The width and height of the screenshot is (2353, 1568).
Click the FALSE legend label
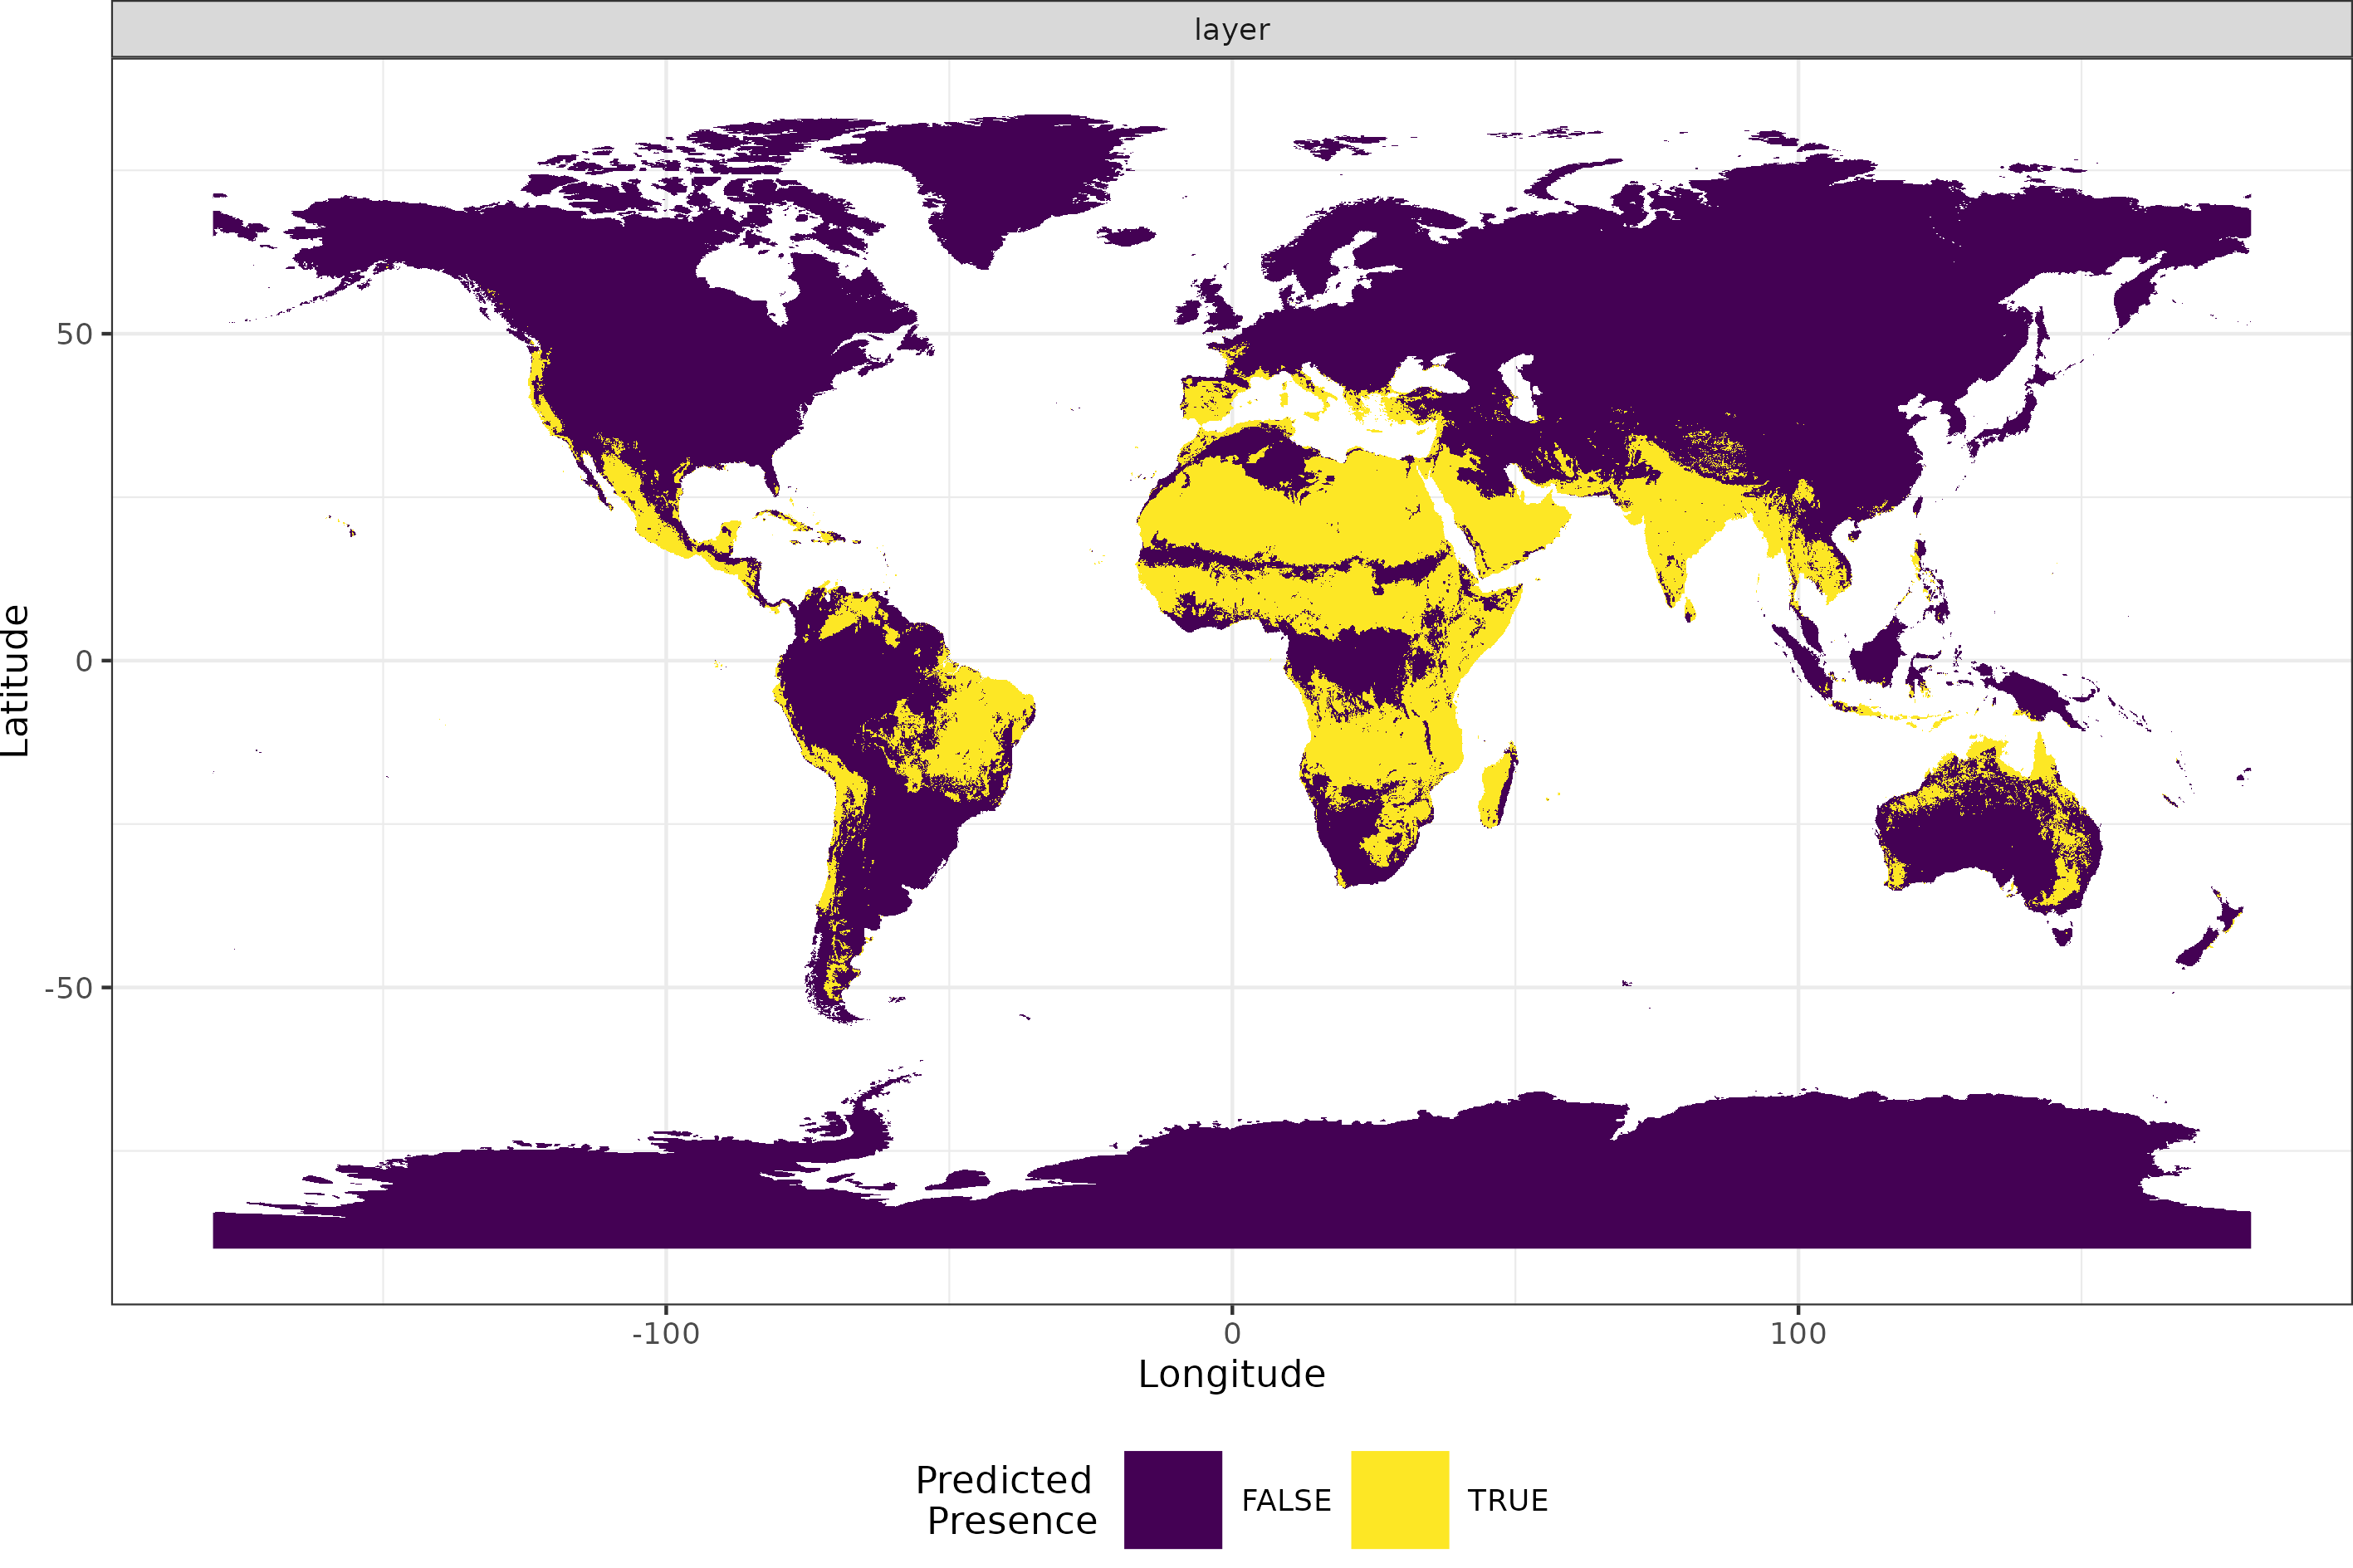(1286, 1500)
